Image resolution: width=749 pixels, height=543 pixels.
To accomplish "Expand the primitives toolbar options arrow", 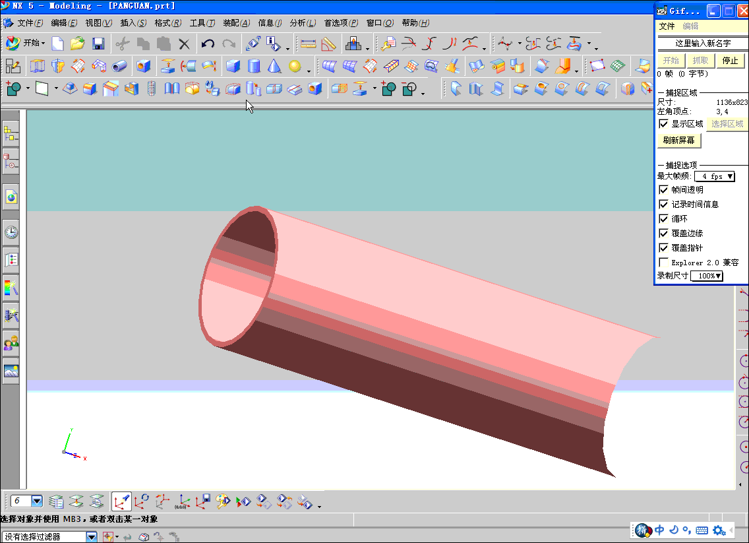I will pos(309,72).
